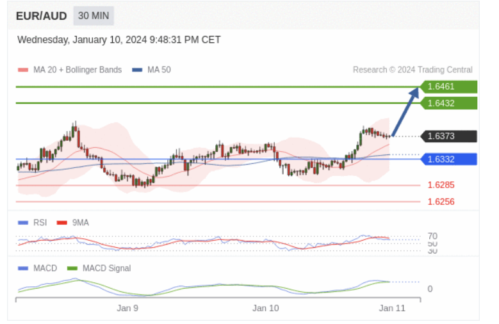Click the 'RSI' legend label
Screen dimensions: 499x324
click(40, 222)
